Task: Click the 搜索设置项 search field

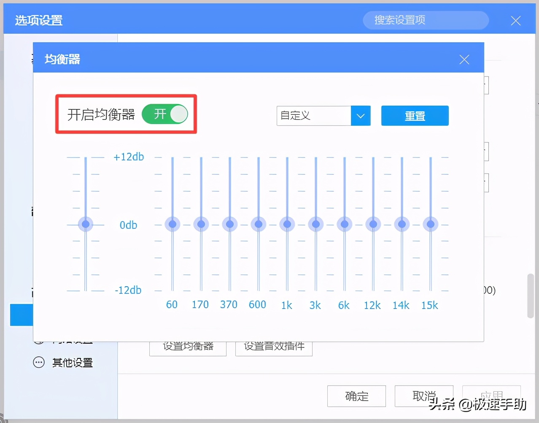Action: [425, 20]
